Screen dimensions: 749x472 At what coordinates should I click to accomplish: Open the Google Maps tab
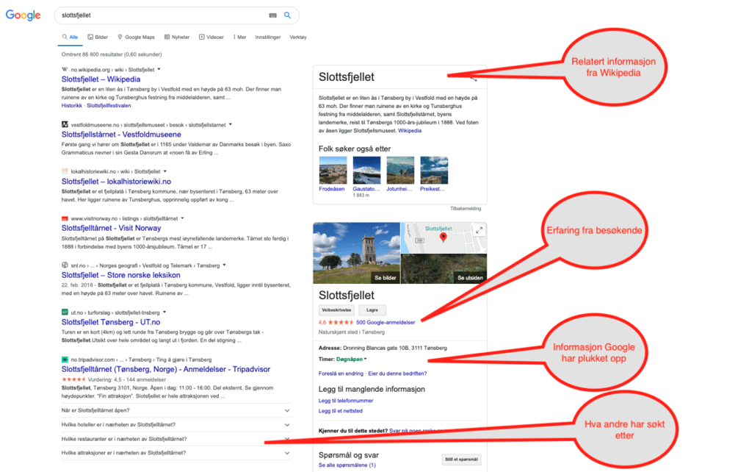tap(136, 37)
